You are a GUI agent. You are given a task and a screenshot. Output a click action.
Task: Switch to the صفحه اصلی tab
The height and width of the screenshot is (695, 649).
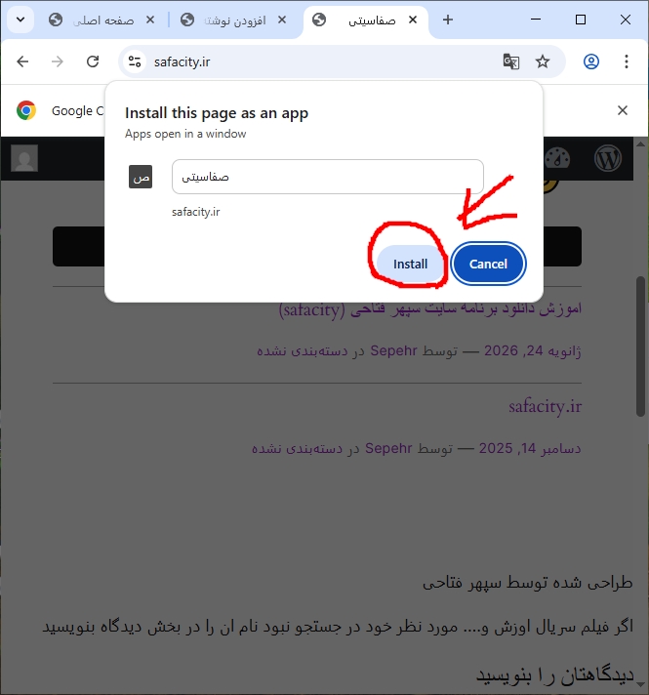click(x=101, y=20)
